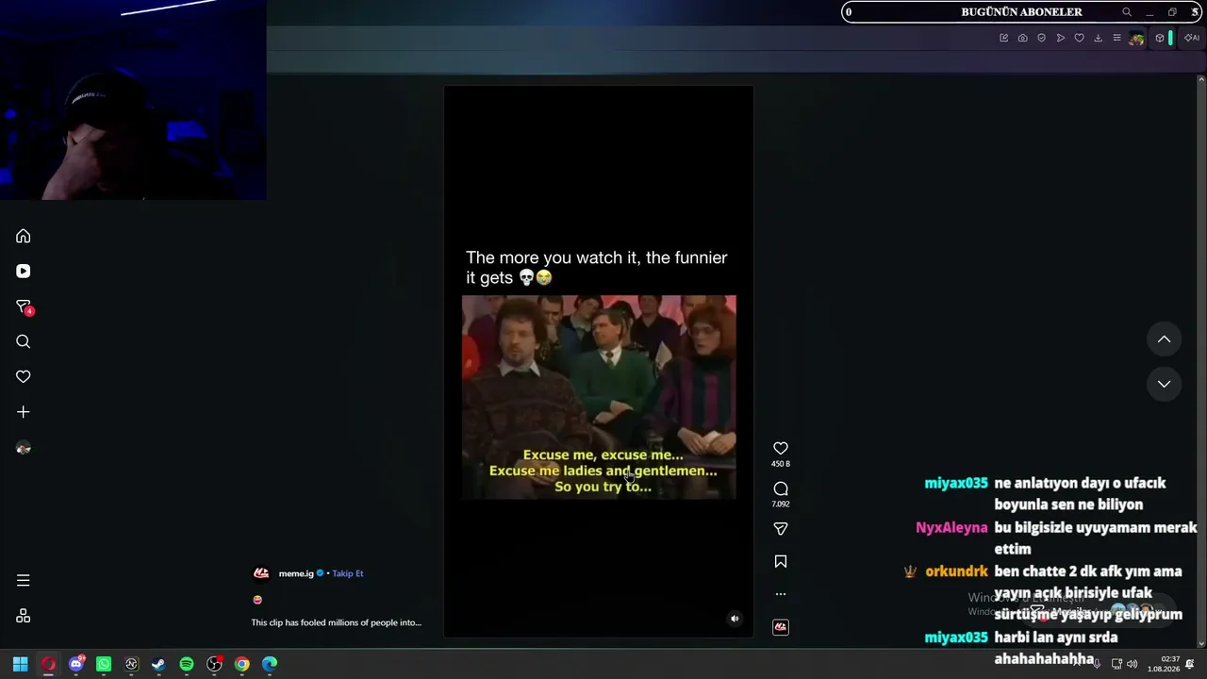Like the reel with heart icon
The width and height of the screenshot is (1207, 679).
coord(781,448)
